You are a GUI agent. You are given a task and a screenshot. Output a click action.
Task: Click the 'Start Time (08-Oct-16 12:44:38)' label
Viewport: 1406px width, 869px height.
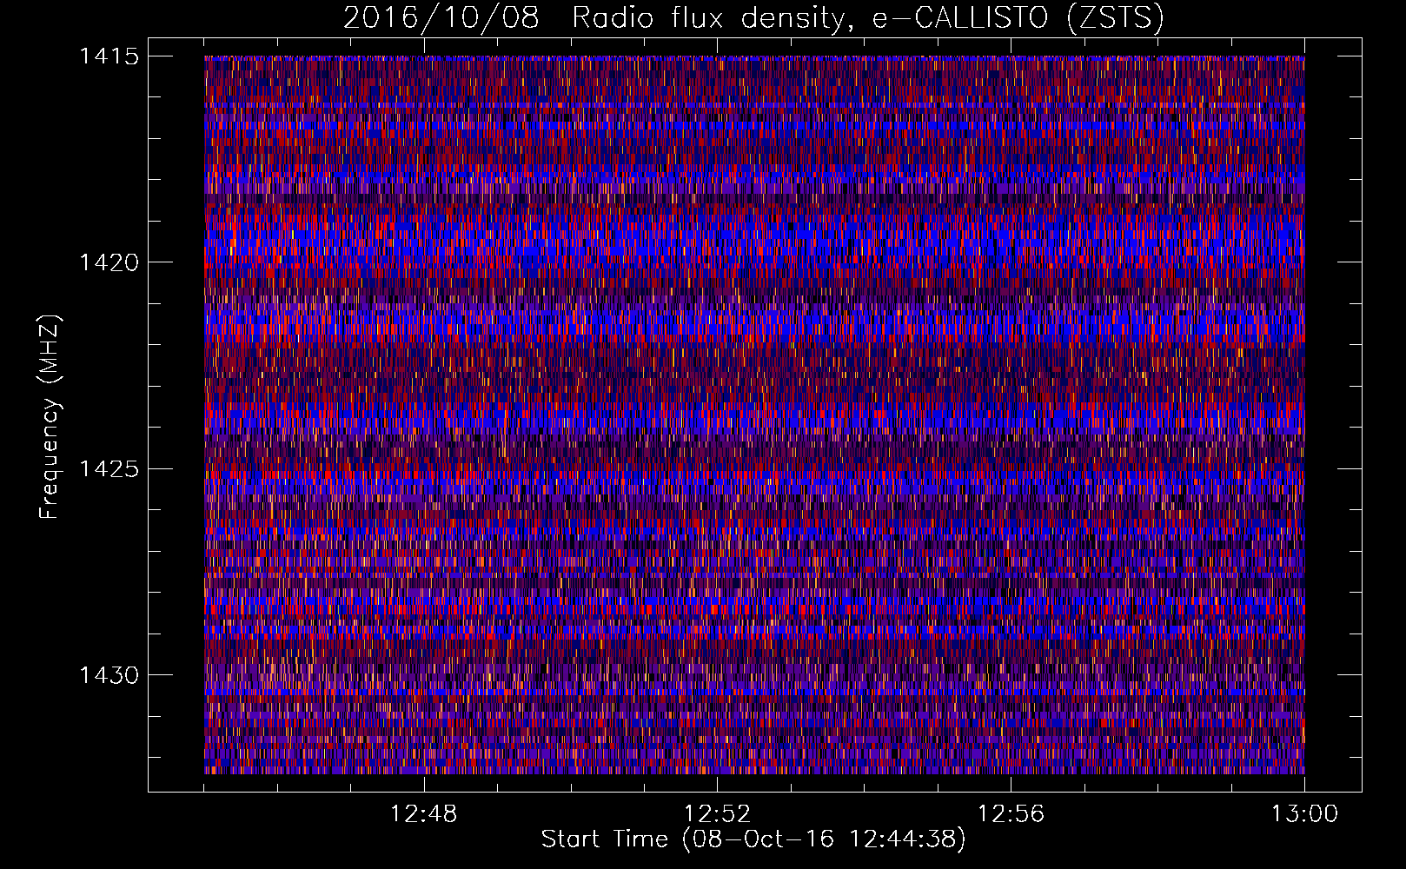point(753,839)
